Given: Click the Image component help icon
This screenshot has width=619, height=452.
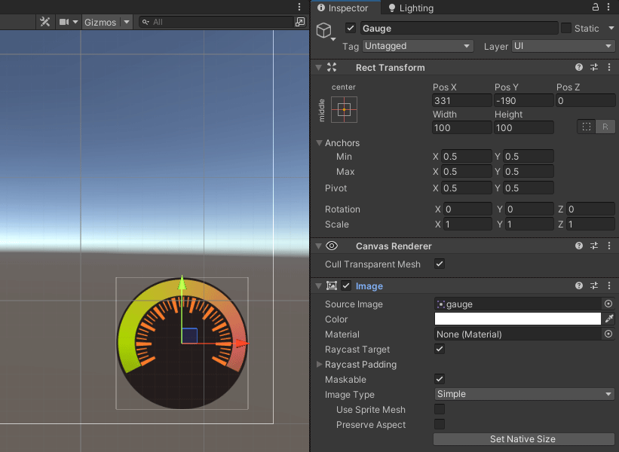Looking at the screenshot, I should point(578,286).
